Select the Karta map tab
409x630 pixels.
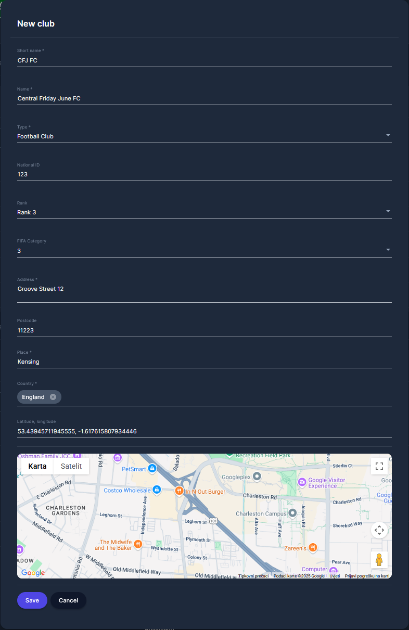pos(37,466)
